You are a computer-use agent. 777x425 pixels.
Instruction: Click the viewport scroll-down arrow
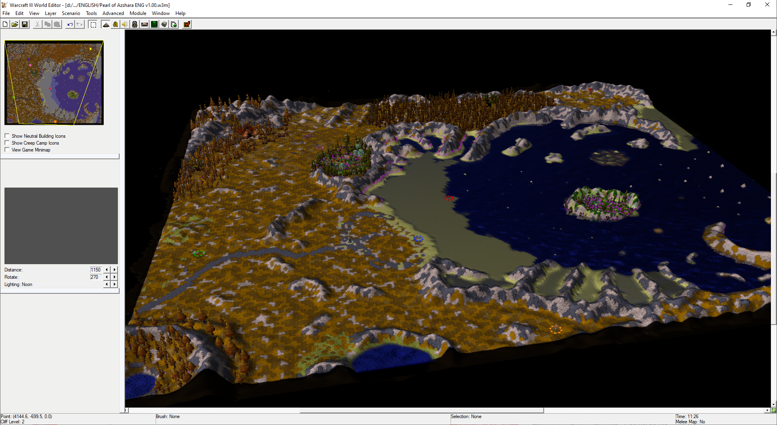pos(774,404)
